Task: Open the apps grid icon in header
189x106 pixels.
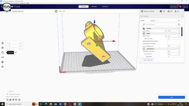Action: [x=180, y=6]
